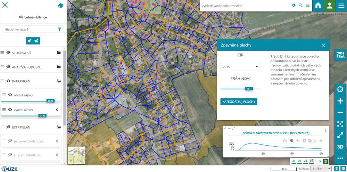Open the CIR year dropdown showing 2019
The image size is (347, 172).
coord(240,67)
